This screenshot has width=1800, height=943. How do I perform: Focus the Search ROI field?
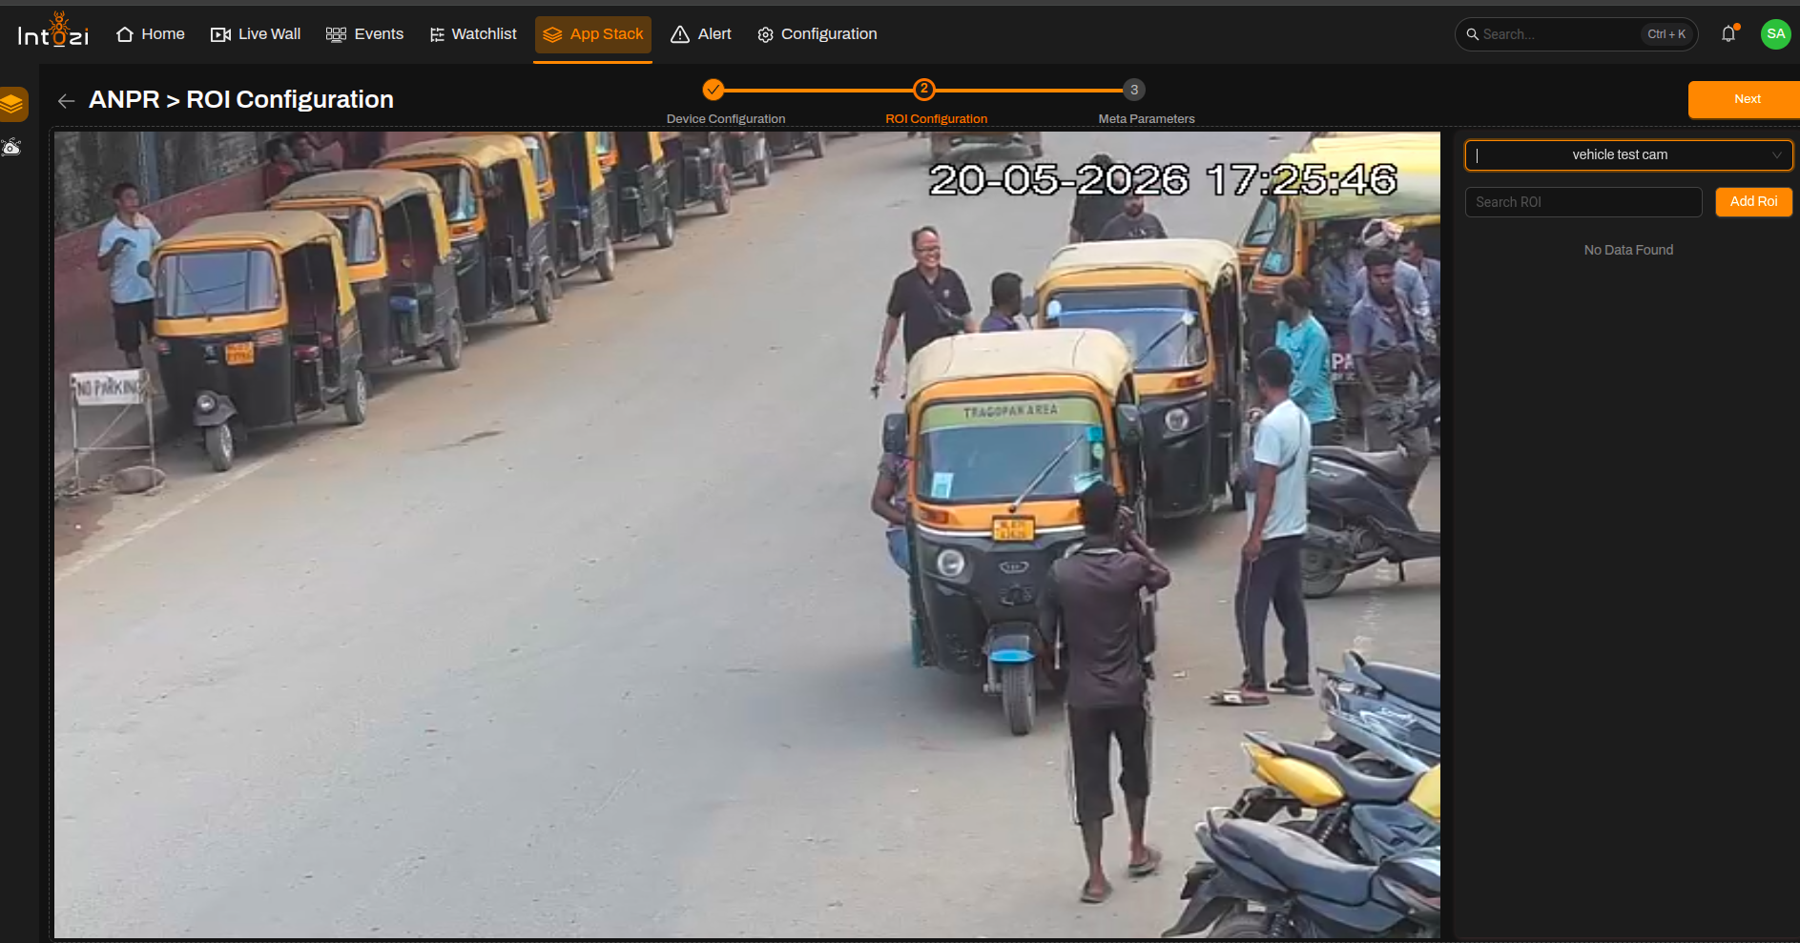coord(1583,202)
